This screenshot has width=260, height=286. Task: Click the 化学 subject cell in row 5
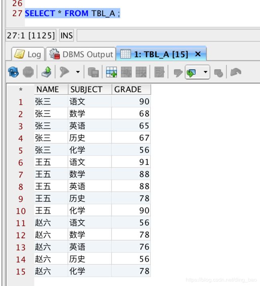tap(90, 150)
